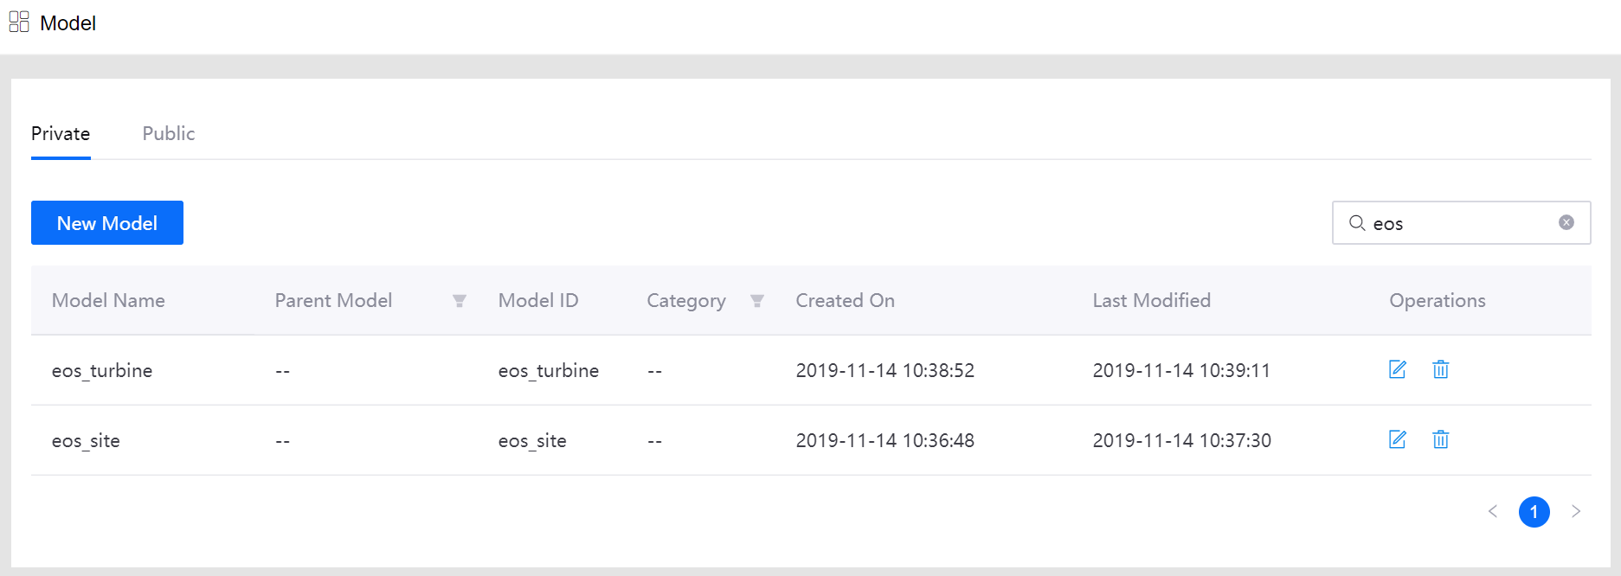Go to the previous page arrow

click(1492, 511)
